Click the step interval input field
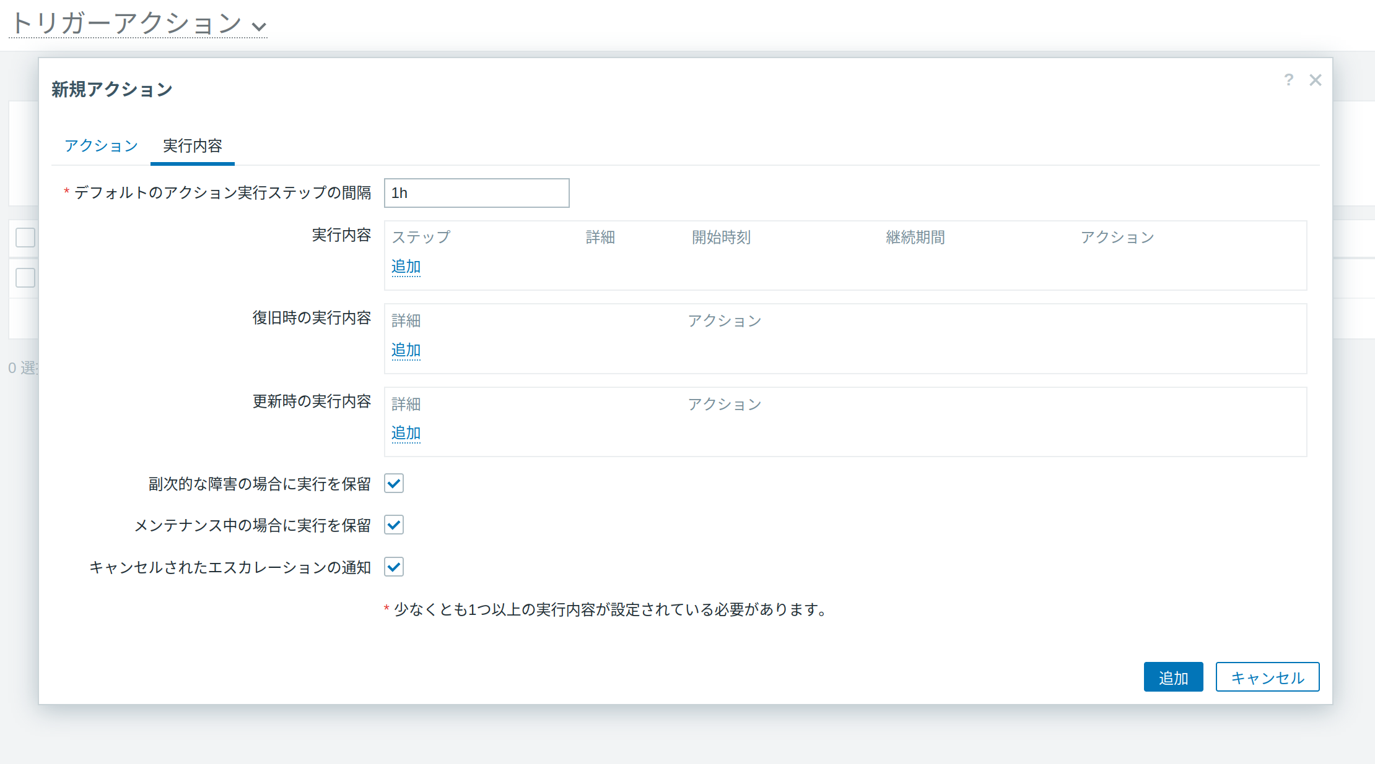Screen dimensions: 1375x764 pyautogui.click(x=476, y=193)
